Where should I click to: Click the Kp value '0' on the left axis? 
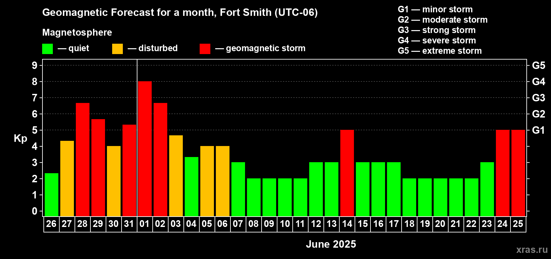pyautogui.click(x=35, y=211)
